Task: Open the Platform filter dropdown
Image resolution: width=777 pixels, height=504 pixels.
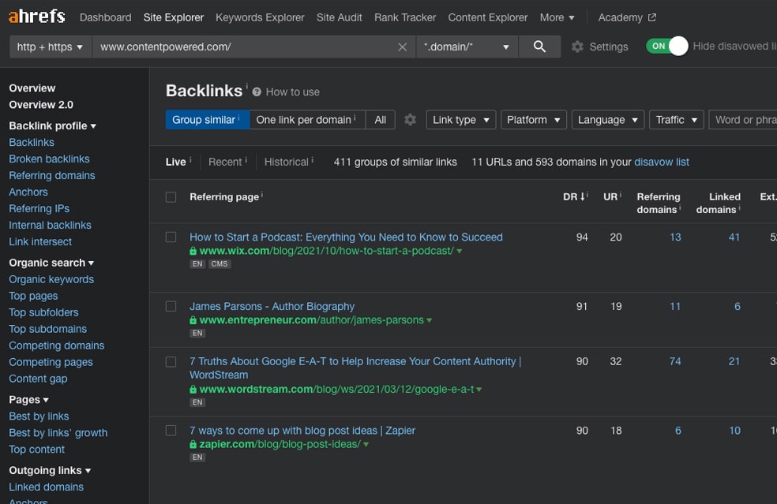Action: tap(533, 120)
